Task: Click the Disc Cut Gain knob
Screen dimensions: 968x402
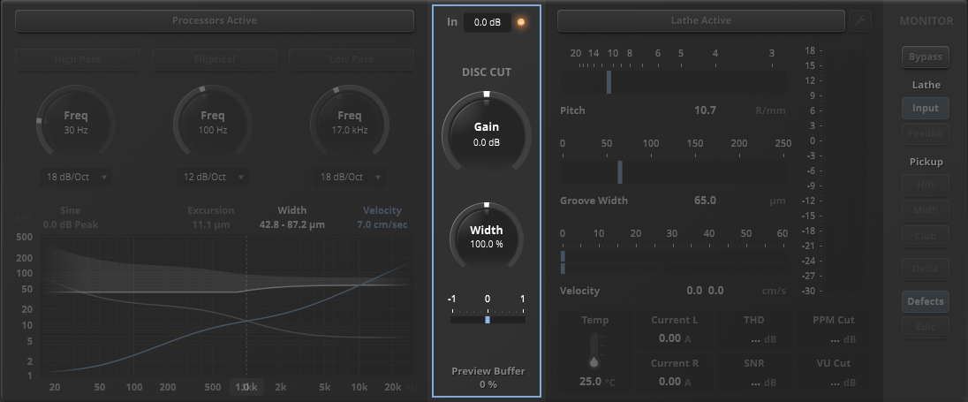Action: tap(487, 133)
